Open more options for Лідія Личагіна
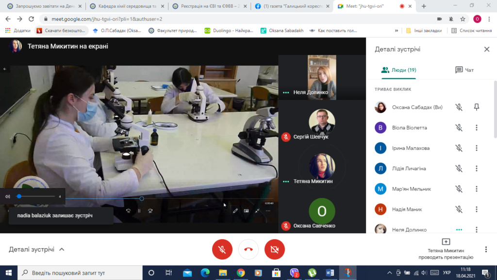 click(476, 169)
